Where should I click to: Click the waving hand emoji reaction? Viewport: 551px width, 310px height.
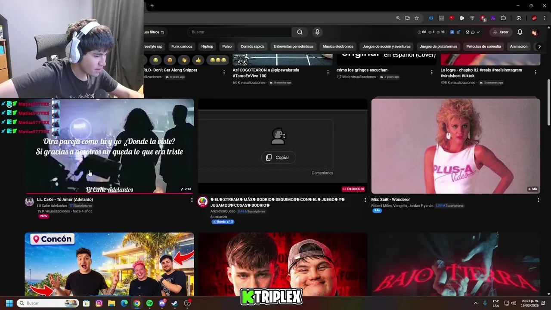(x=184, y=60)
